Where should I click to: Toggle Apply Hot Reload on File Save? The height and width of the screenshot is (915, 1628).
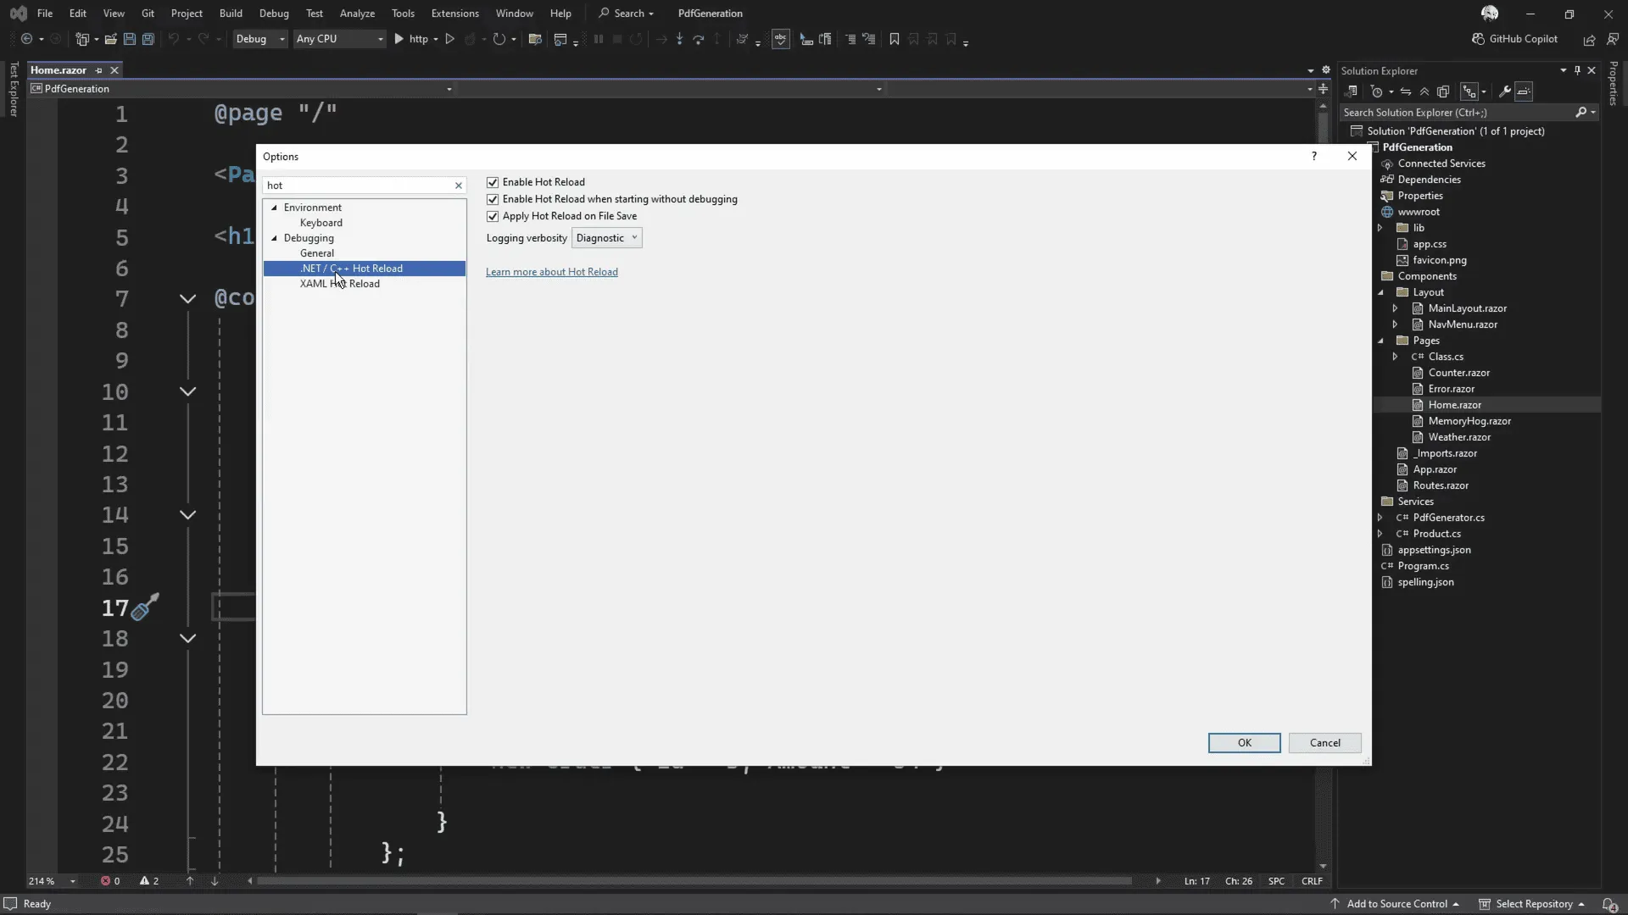point(493,216)
